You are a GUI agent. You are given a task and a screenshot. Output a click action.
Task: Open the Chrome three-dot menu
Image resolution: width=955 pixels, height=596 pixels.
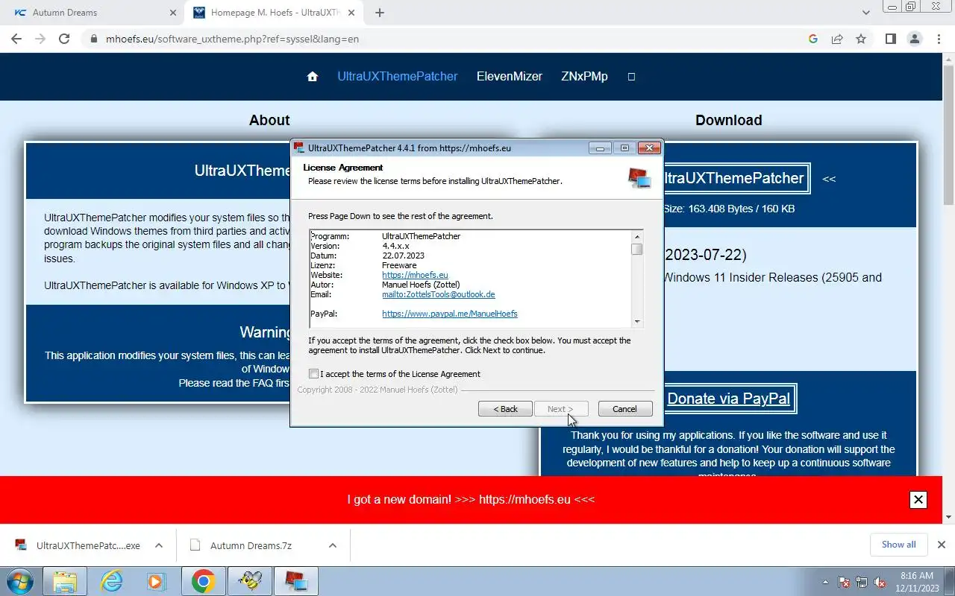click(938, 39)
